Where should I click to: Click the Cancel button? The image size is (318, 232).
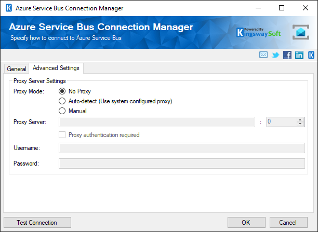[x=288, y=223]
